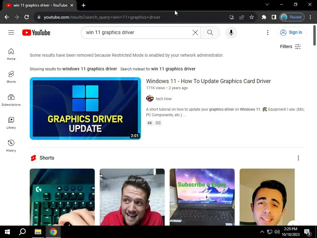Viewport: 317px width, 238px height.
Task: Clear the search box with the X
Action: [195, 33]
